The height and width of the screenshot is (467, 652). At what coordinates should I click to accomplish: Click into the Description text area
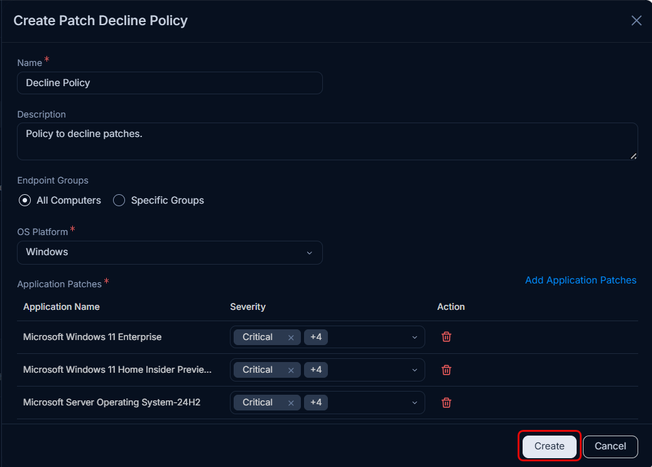point(327,141)
